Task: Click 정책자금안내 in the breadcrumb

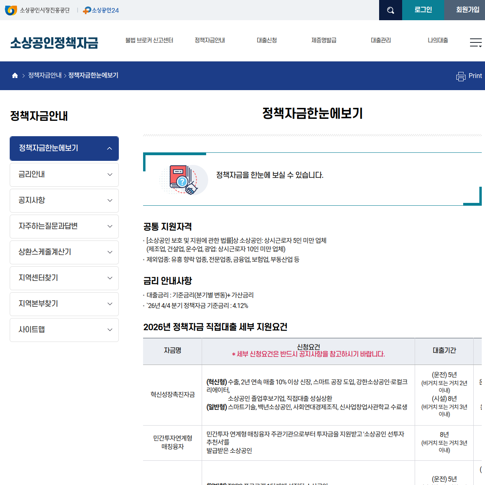Action: [x=45, y=76]
